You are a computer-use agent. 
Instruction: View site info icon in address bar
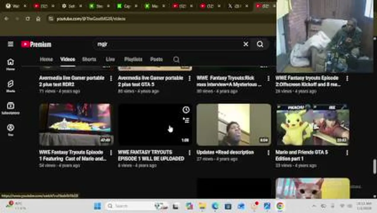click(51, 19)
